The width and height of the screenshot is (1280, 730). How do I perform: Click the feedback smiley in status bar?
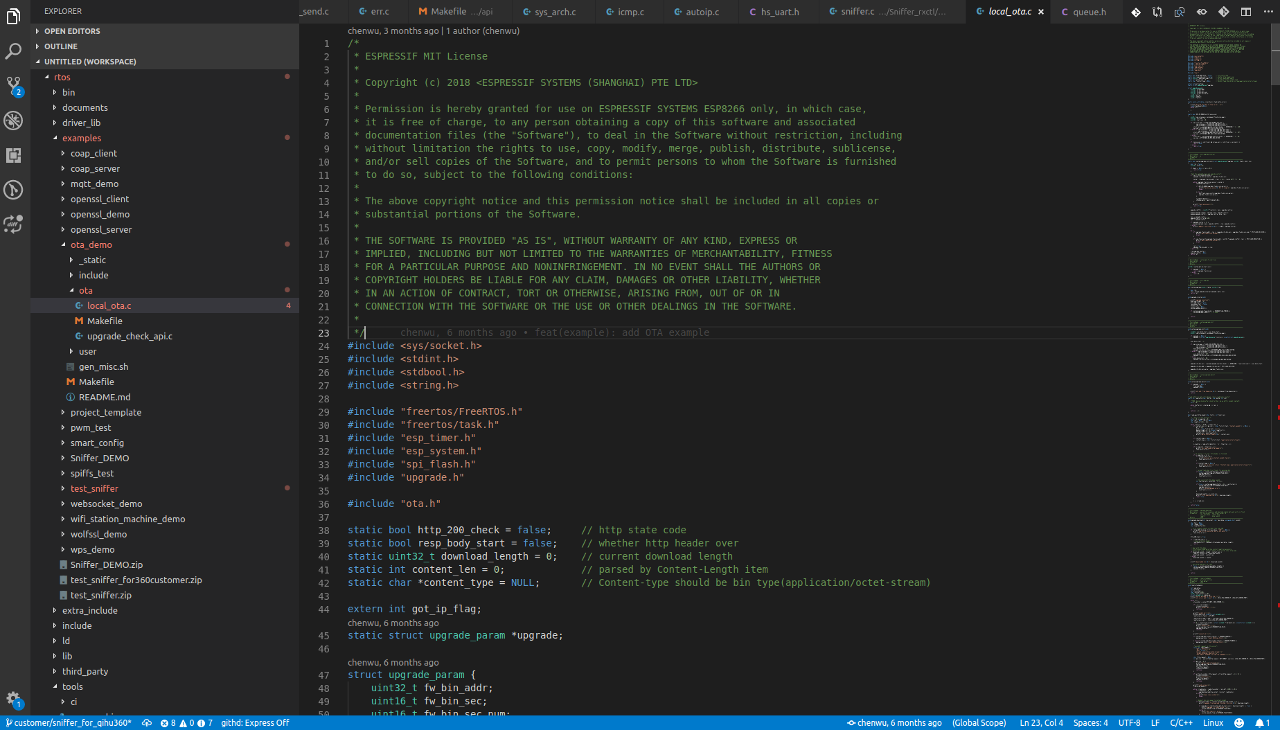point(1239,723)
